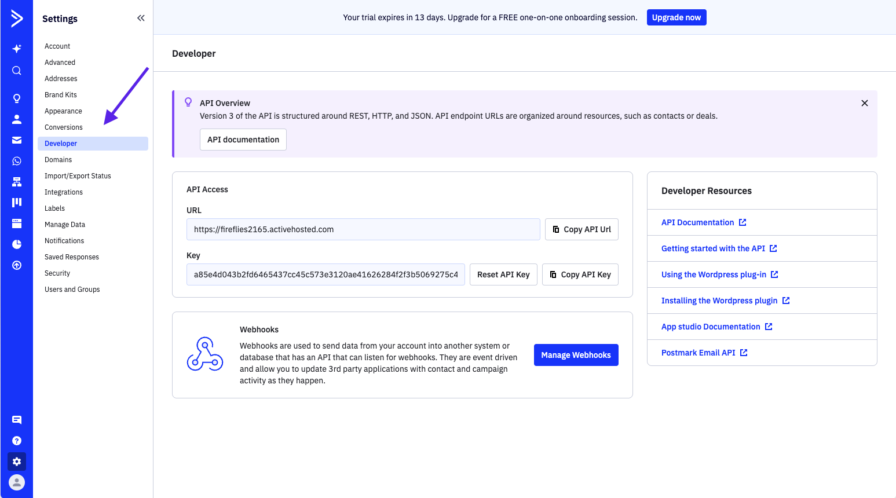The height and width of the screenshot is (498, 896).
Task: Open the WhatsApp icon in sidebar
Action: [x=17, y=161]
